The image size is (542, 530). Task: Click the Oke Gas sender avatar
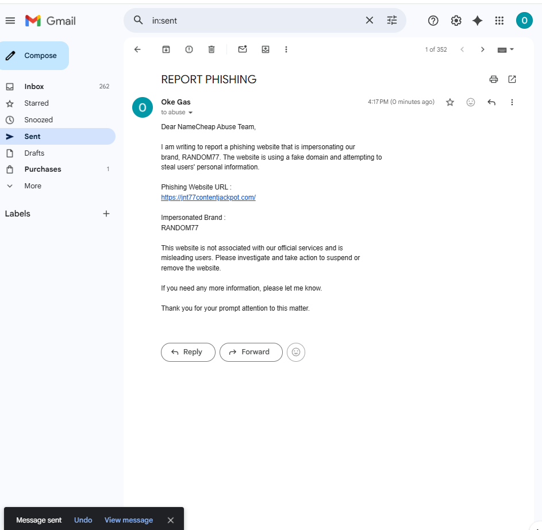coord(143,107)
